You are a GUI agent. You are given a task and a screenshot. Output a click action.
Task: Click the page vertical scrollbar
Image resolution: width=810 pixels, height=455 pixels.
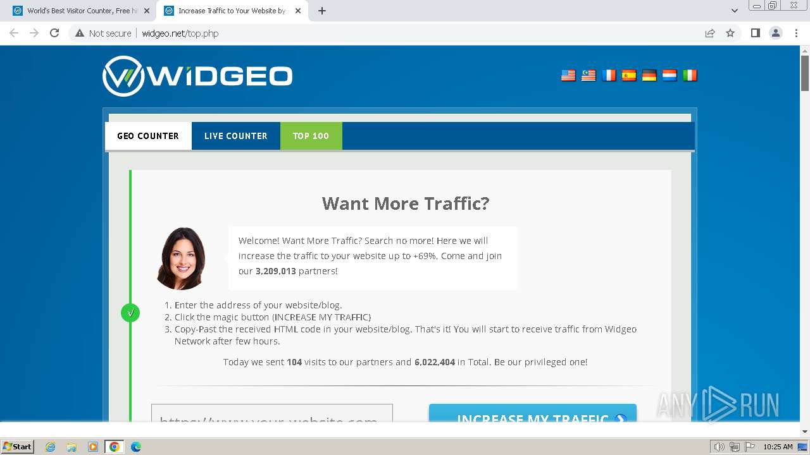[x=805, y=73]
